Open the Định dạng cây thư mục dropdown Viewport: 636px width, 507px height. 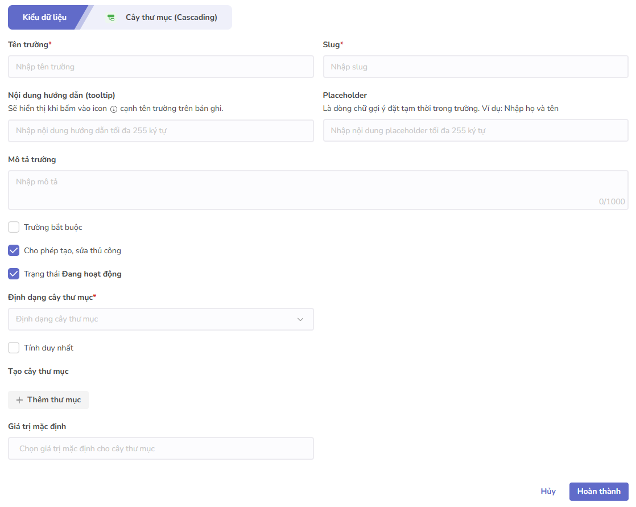click(x=160, y=319)
